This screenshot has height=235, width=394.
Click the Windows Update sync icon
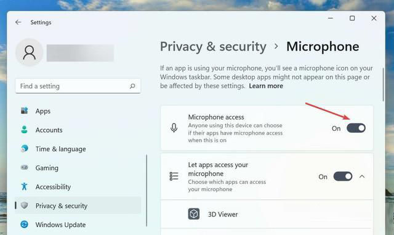pos(25,224)
